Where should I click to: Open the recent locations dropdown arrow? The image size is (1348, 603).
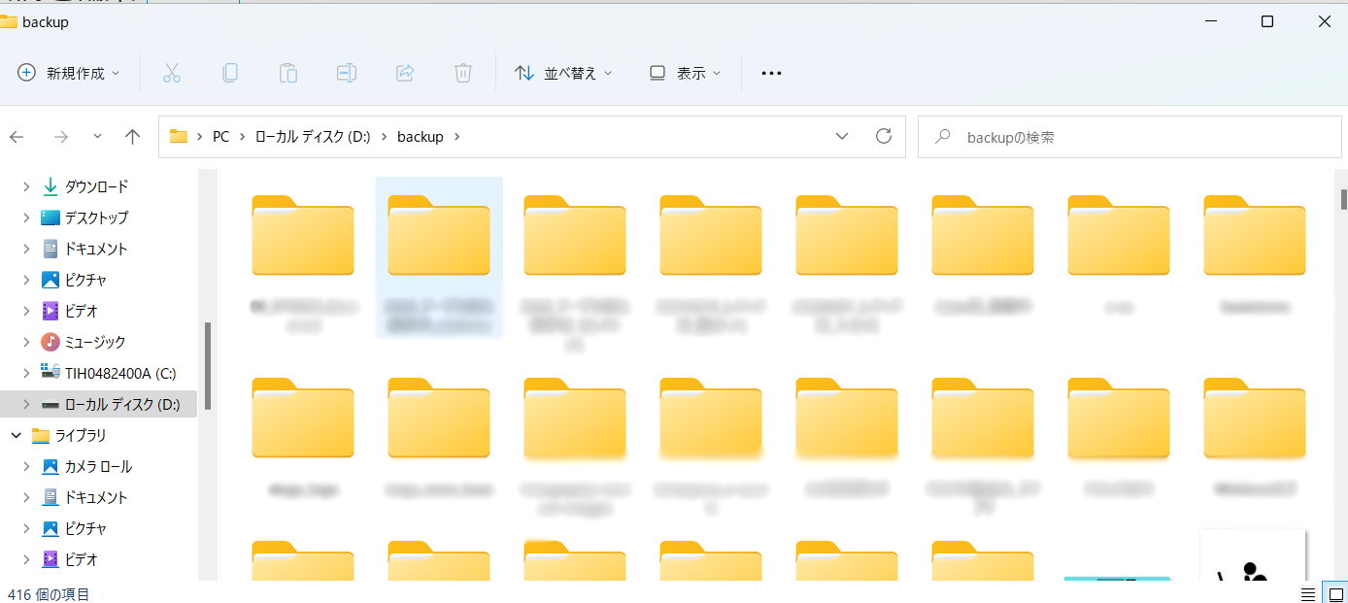coord(97,137)
